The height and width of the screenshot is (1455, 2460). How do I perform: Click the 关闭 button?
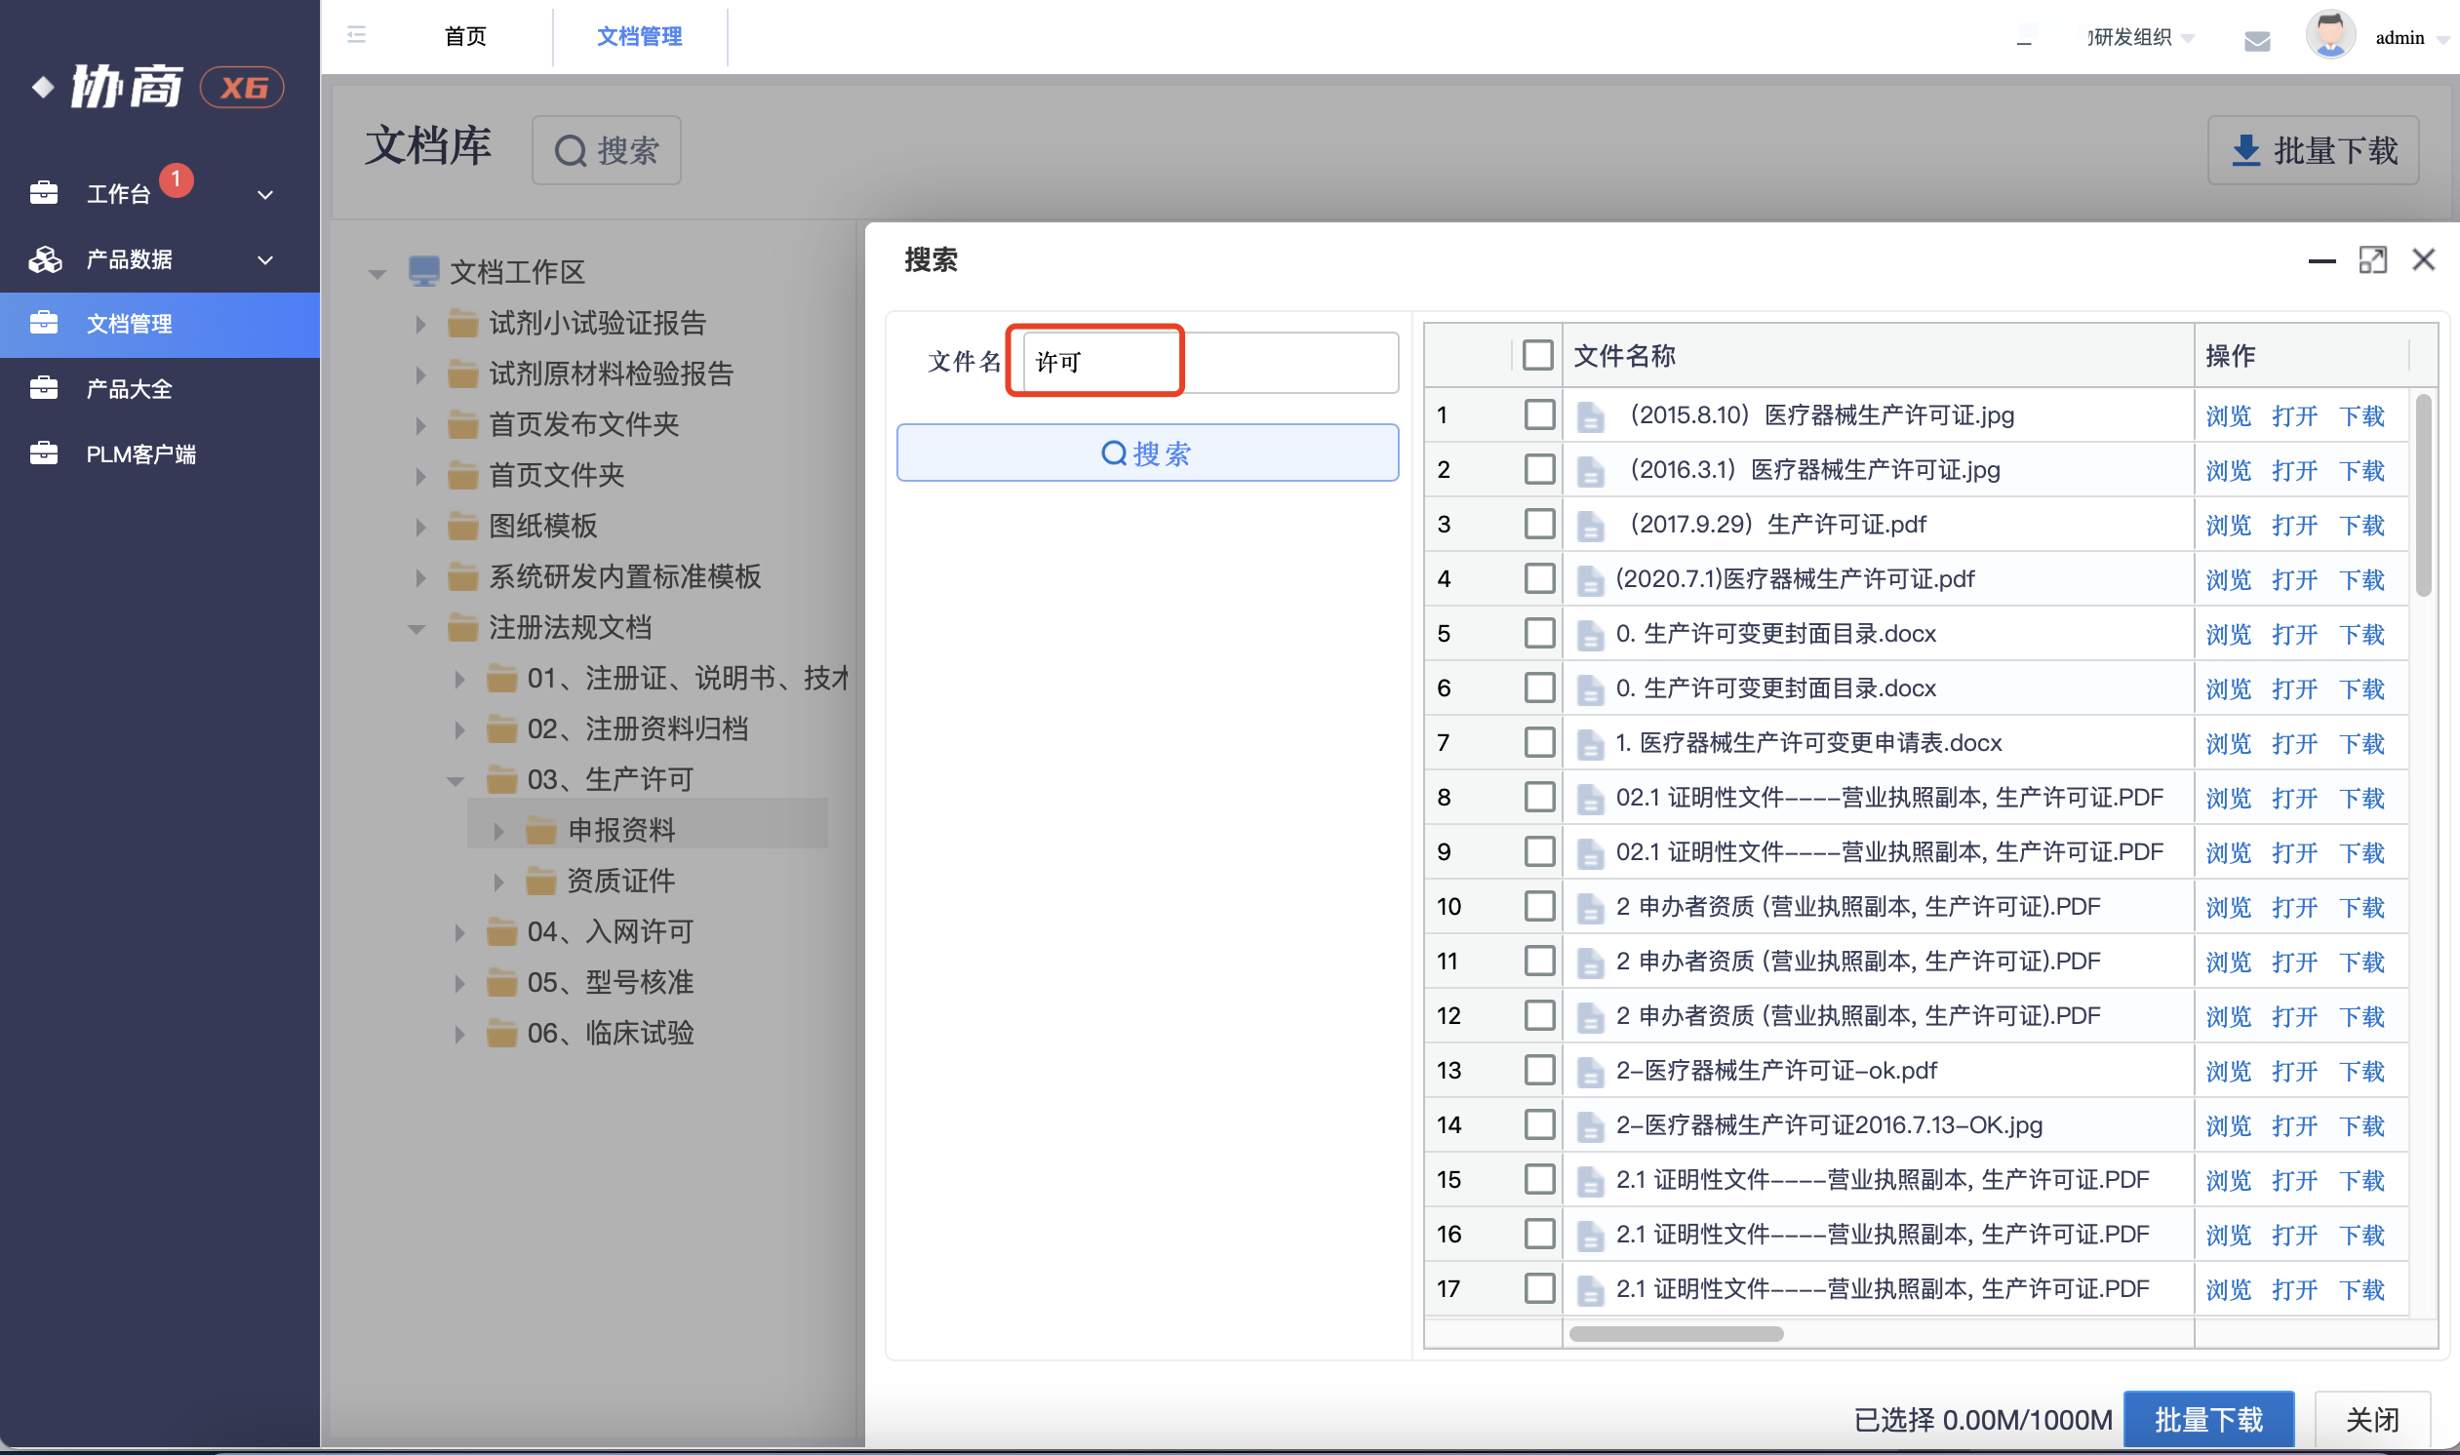coord(2372,1419)
